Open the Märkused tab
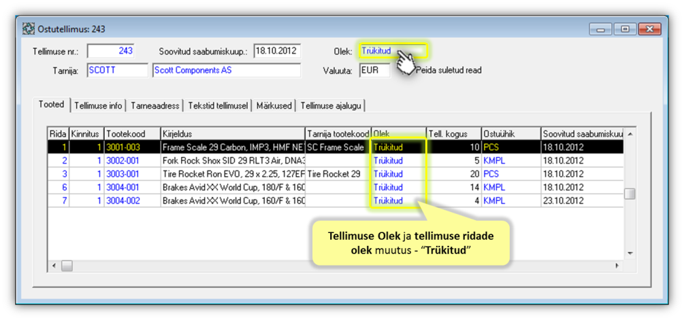Screen dimensions: 684x320 (274, 106)
